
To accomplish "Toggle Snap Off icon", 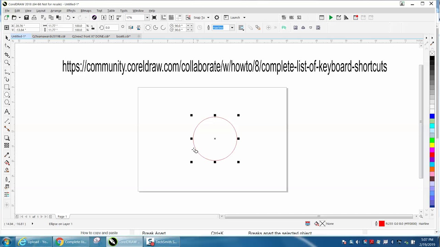I will tap(188, 17).
